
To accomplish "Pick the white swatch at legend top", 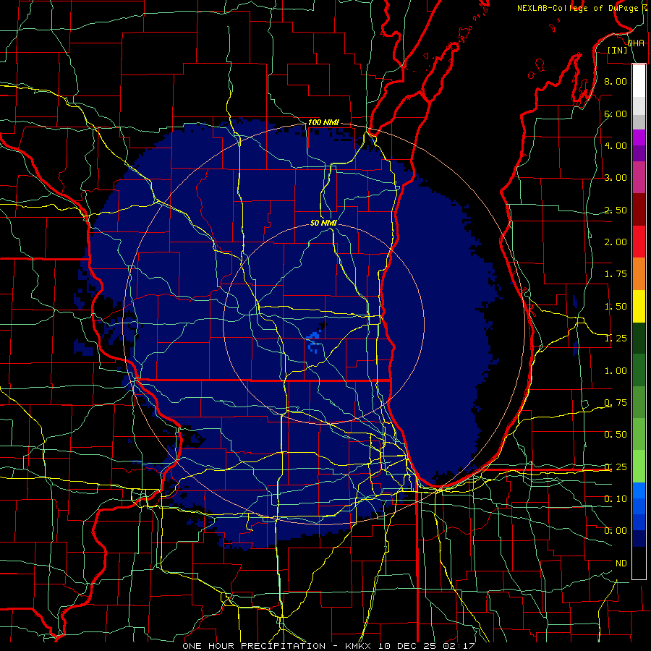I will [x=639, y=81].
